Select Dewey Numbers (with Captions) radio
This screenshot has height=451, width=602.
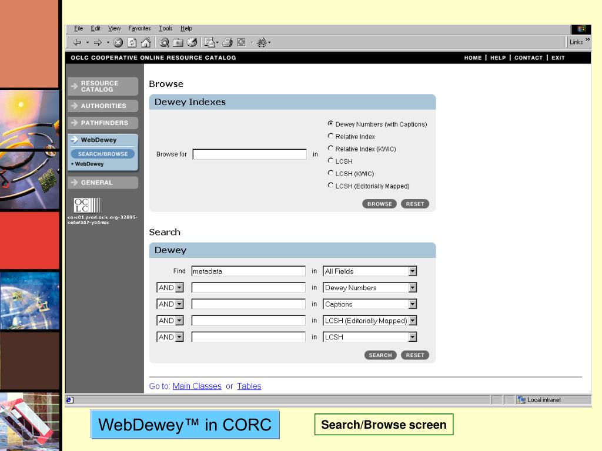point(330,123)
